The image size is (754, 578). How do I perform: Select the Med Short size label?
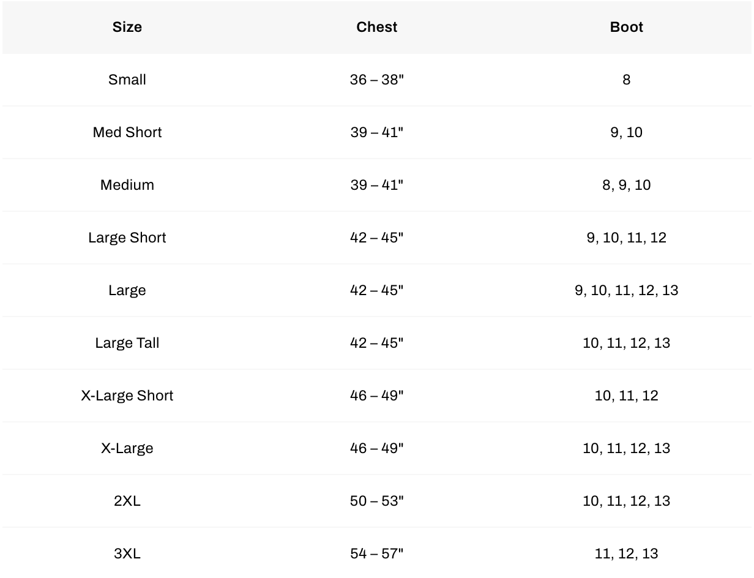[x=127, y=132]
